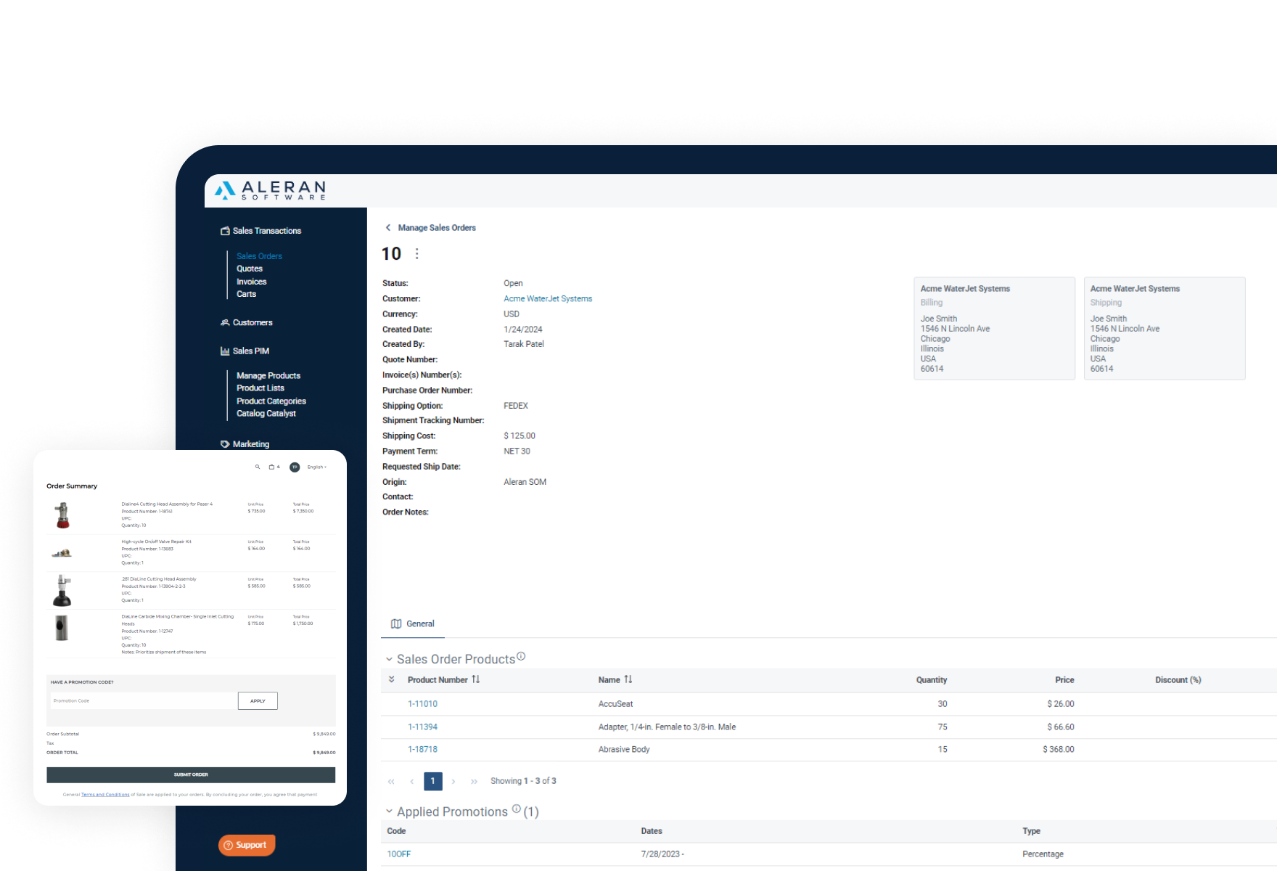This screenshot has width=1277, height=871.
Task: Click the Dialine4 Cutting Head Assembly product thumbnail
Action: (63, 515)
